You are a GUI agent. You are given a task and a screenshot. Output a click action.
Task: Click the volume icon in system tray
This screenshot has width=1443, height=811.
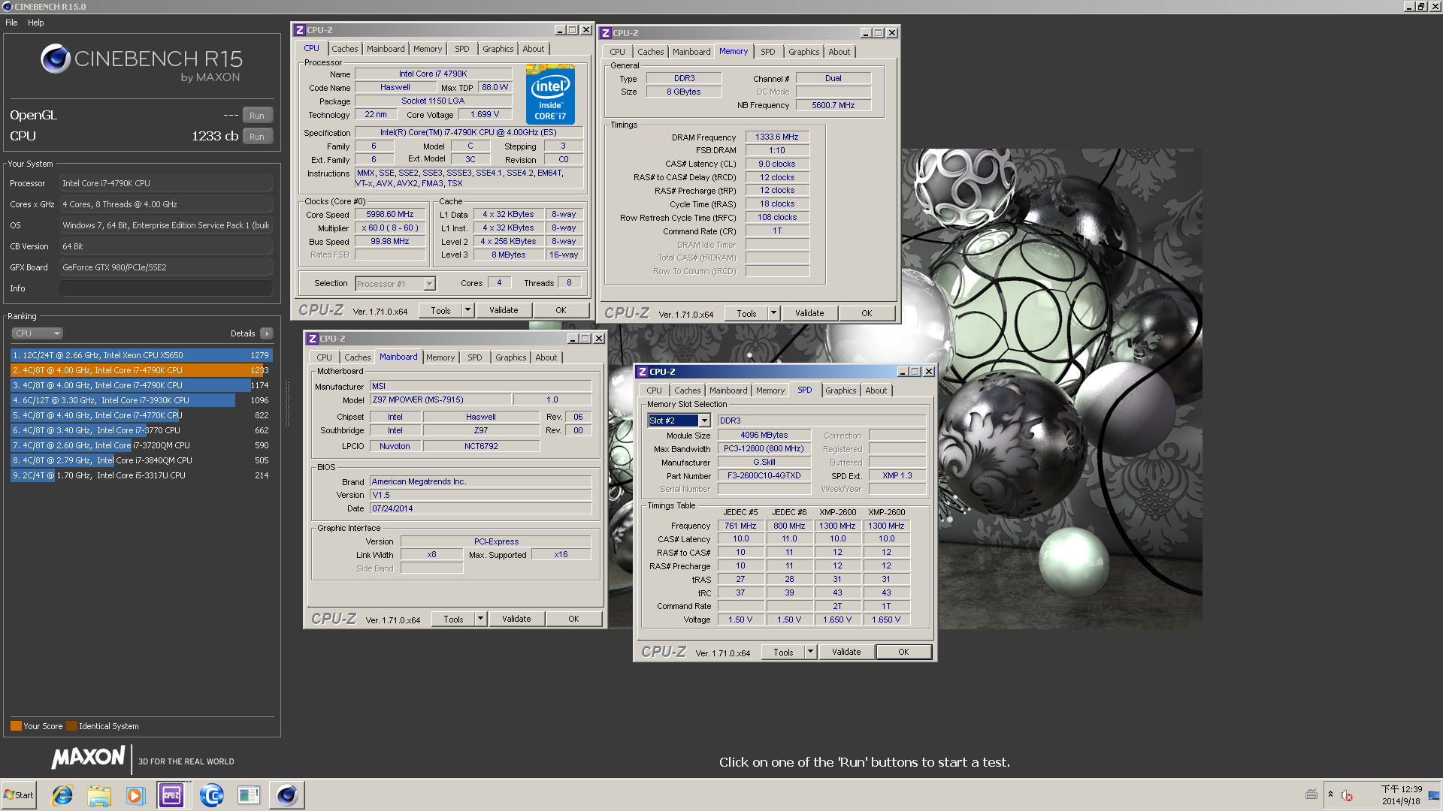[x=1347, y=796]
